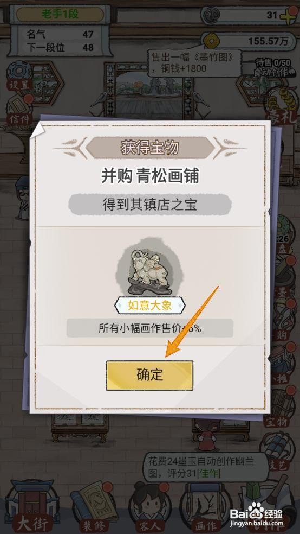Toggle 自动创作 auto-create
This screenshot has width=300, height=534.
tap(271, 72)
